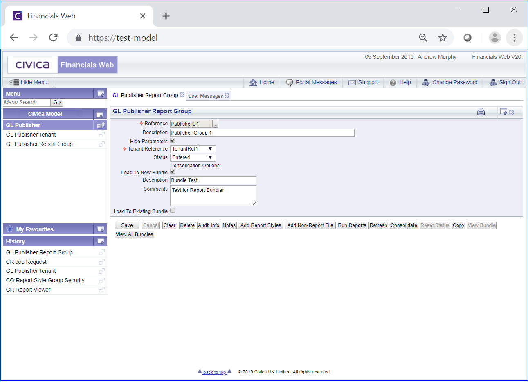Open CR Report Viewer history item
The height and width of the screenshot is (382, 528).
point(28,290)
